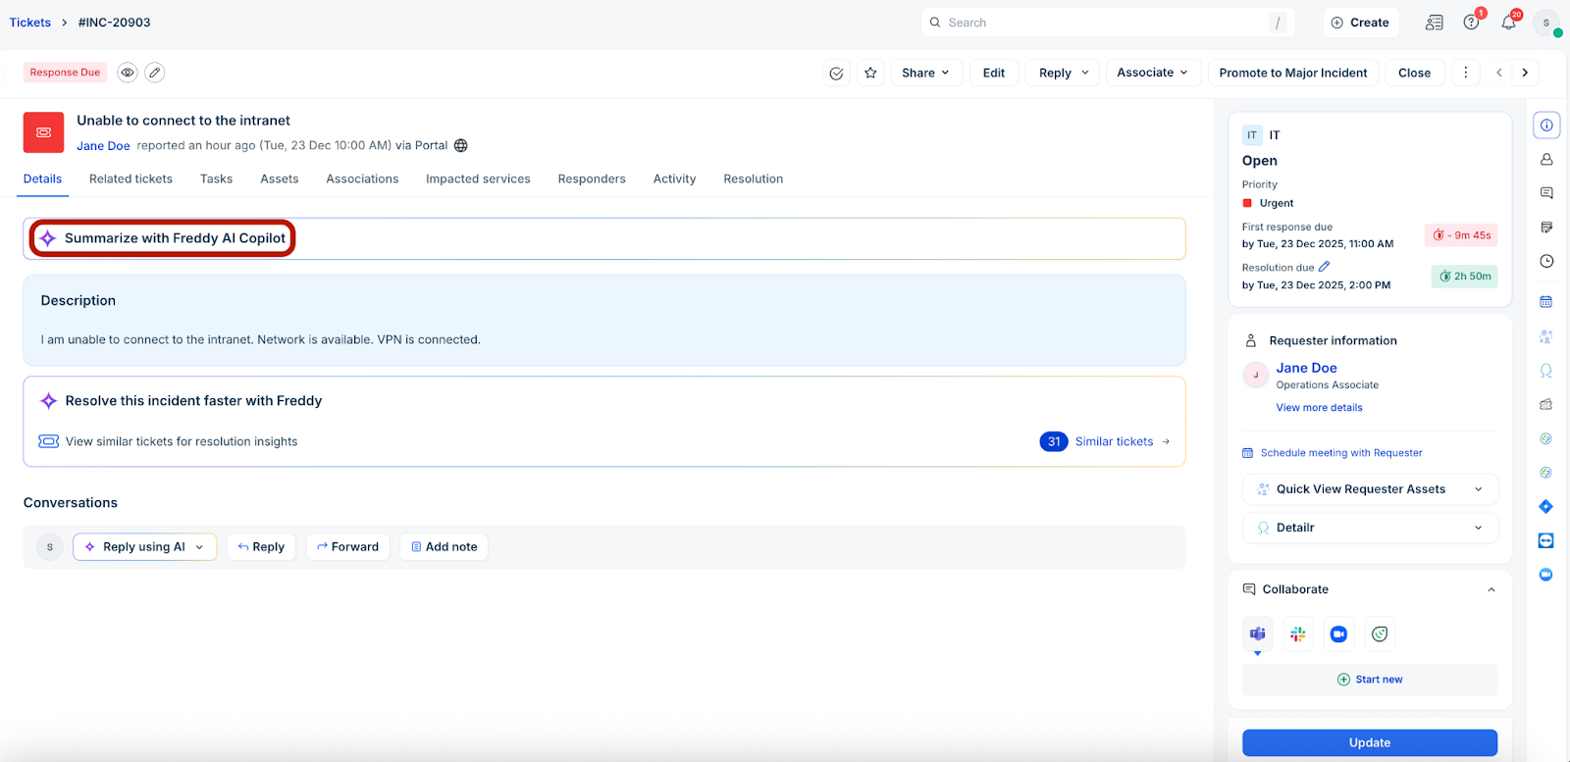Click the Edit button
Viewport: 1570px width, 762px height.
point(994,73)
